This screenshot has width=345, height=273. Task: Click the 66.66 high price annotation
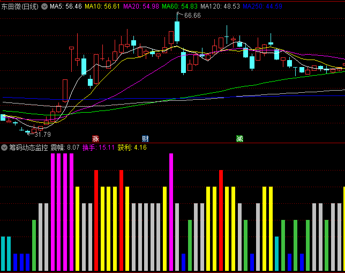click(x=192, y=16)
